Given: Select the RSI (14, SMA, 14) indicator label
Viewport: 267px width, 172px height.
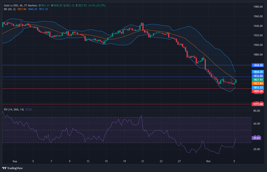Looking at the screenshot, I should click(x=14, y=110).
